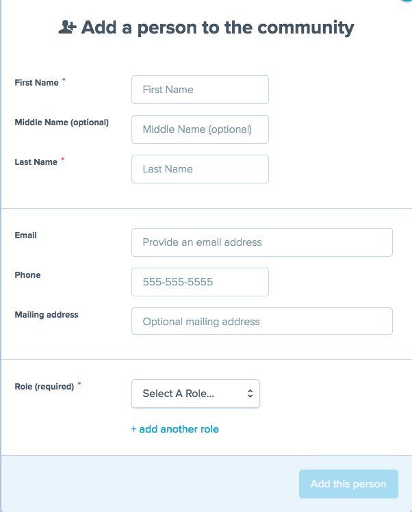Click the "+ add another role" link
Image resolution: width=412 pixels, height=512 pixels.
(x=175, y=429)
